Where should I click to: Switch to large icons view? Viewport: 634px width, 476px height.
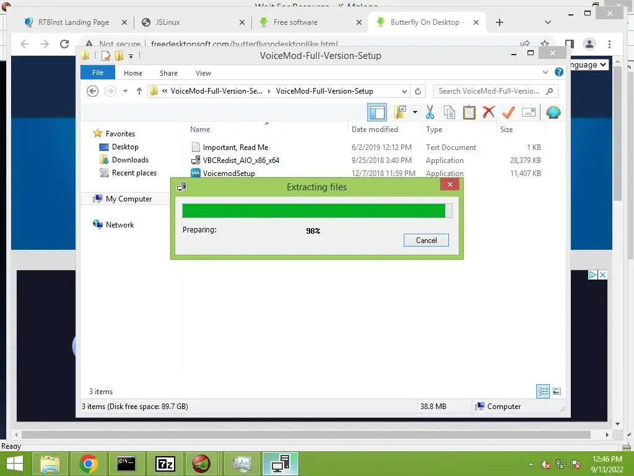pyautogui.click(x=557, y=391)
